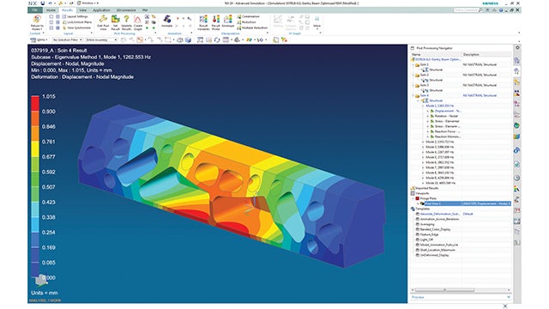This screenshot has height=309, width=549.
Task: Click the rotate view icon in the top toolbar
Action: pos(217,40)
